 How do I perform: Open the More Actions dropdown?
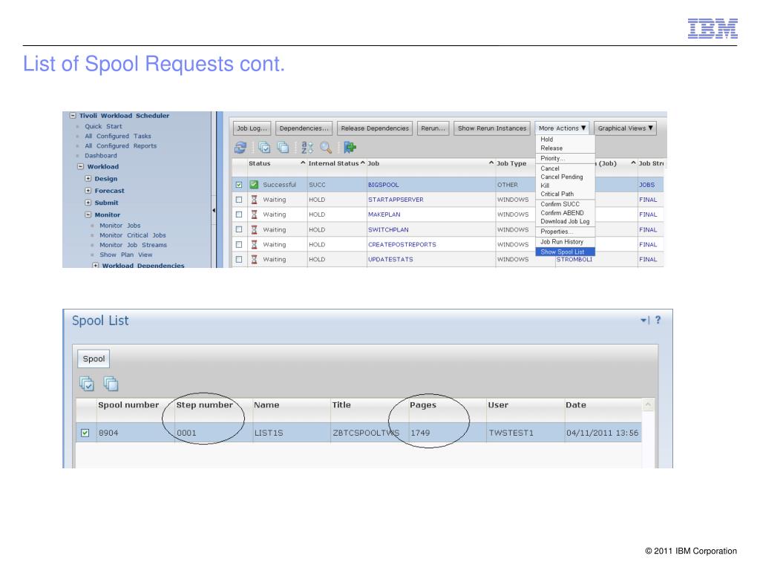tap(563, 128)
